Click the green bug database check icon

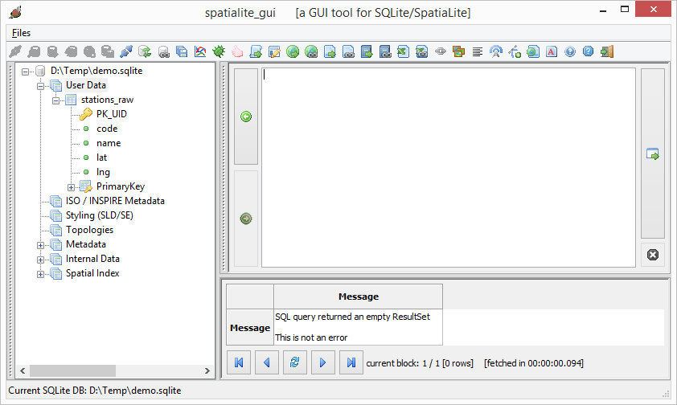(219, 51)
